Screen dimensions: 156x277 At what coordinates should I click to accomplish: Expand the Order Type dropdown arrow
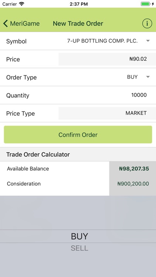[x=148, y=77]
